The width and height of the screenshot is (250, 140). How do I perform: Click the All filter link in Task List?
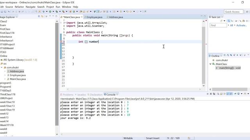pyautogui.click(x=232, y=25)
